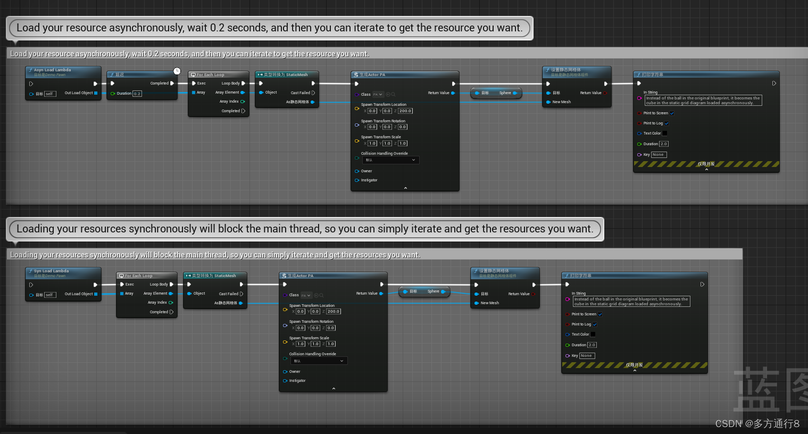The width and height of the screenshot is (808, 434).
Task: Click the comment bubble about loading resources synchronously
Action: point(305,229)
